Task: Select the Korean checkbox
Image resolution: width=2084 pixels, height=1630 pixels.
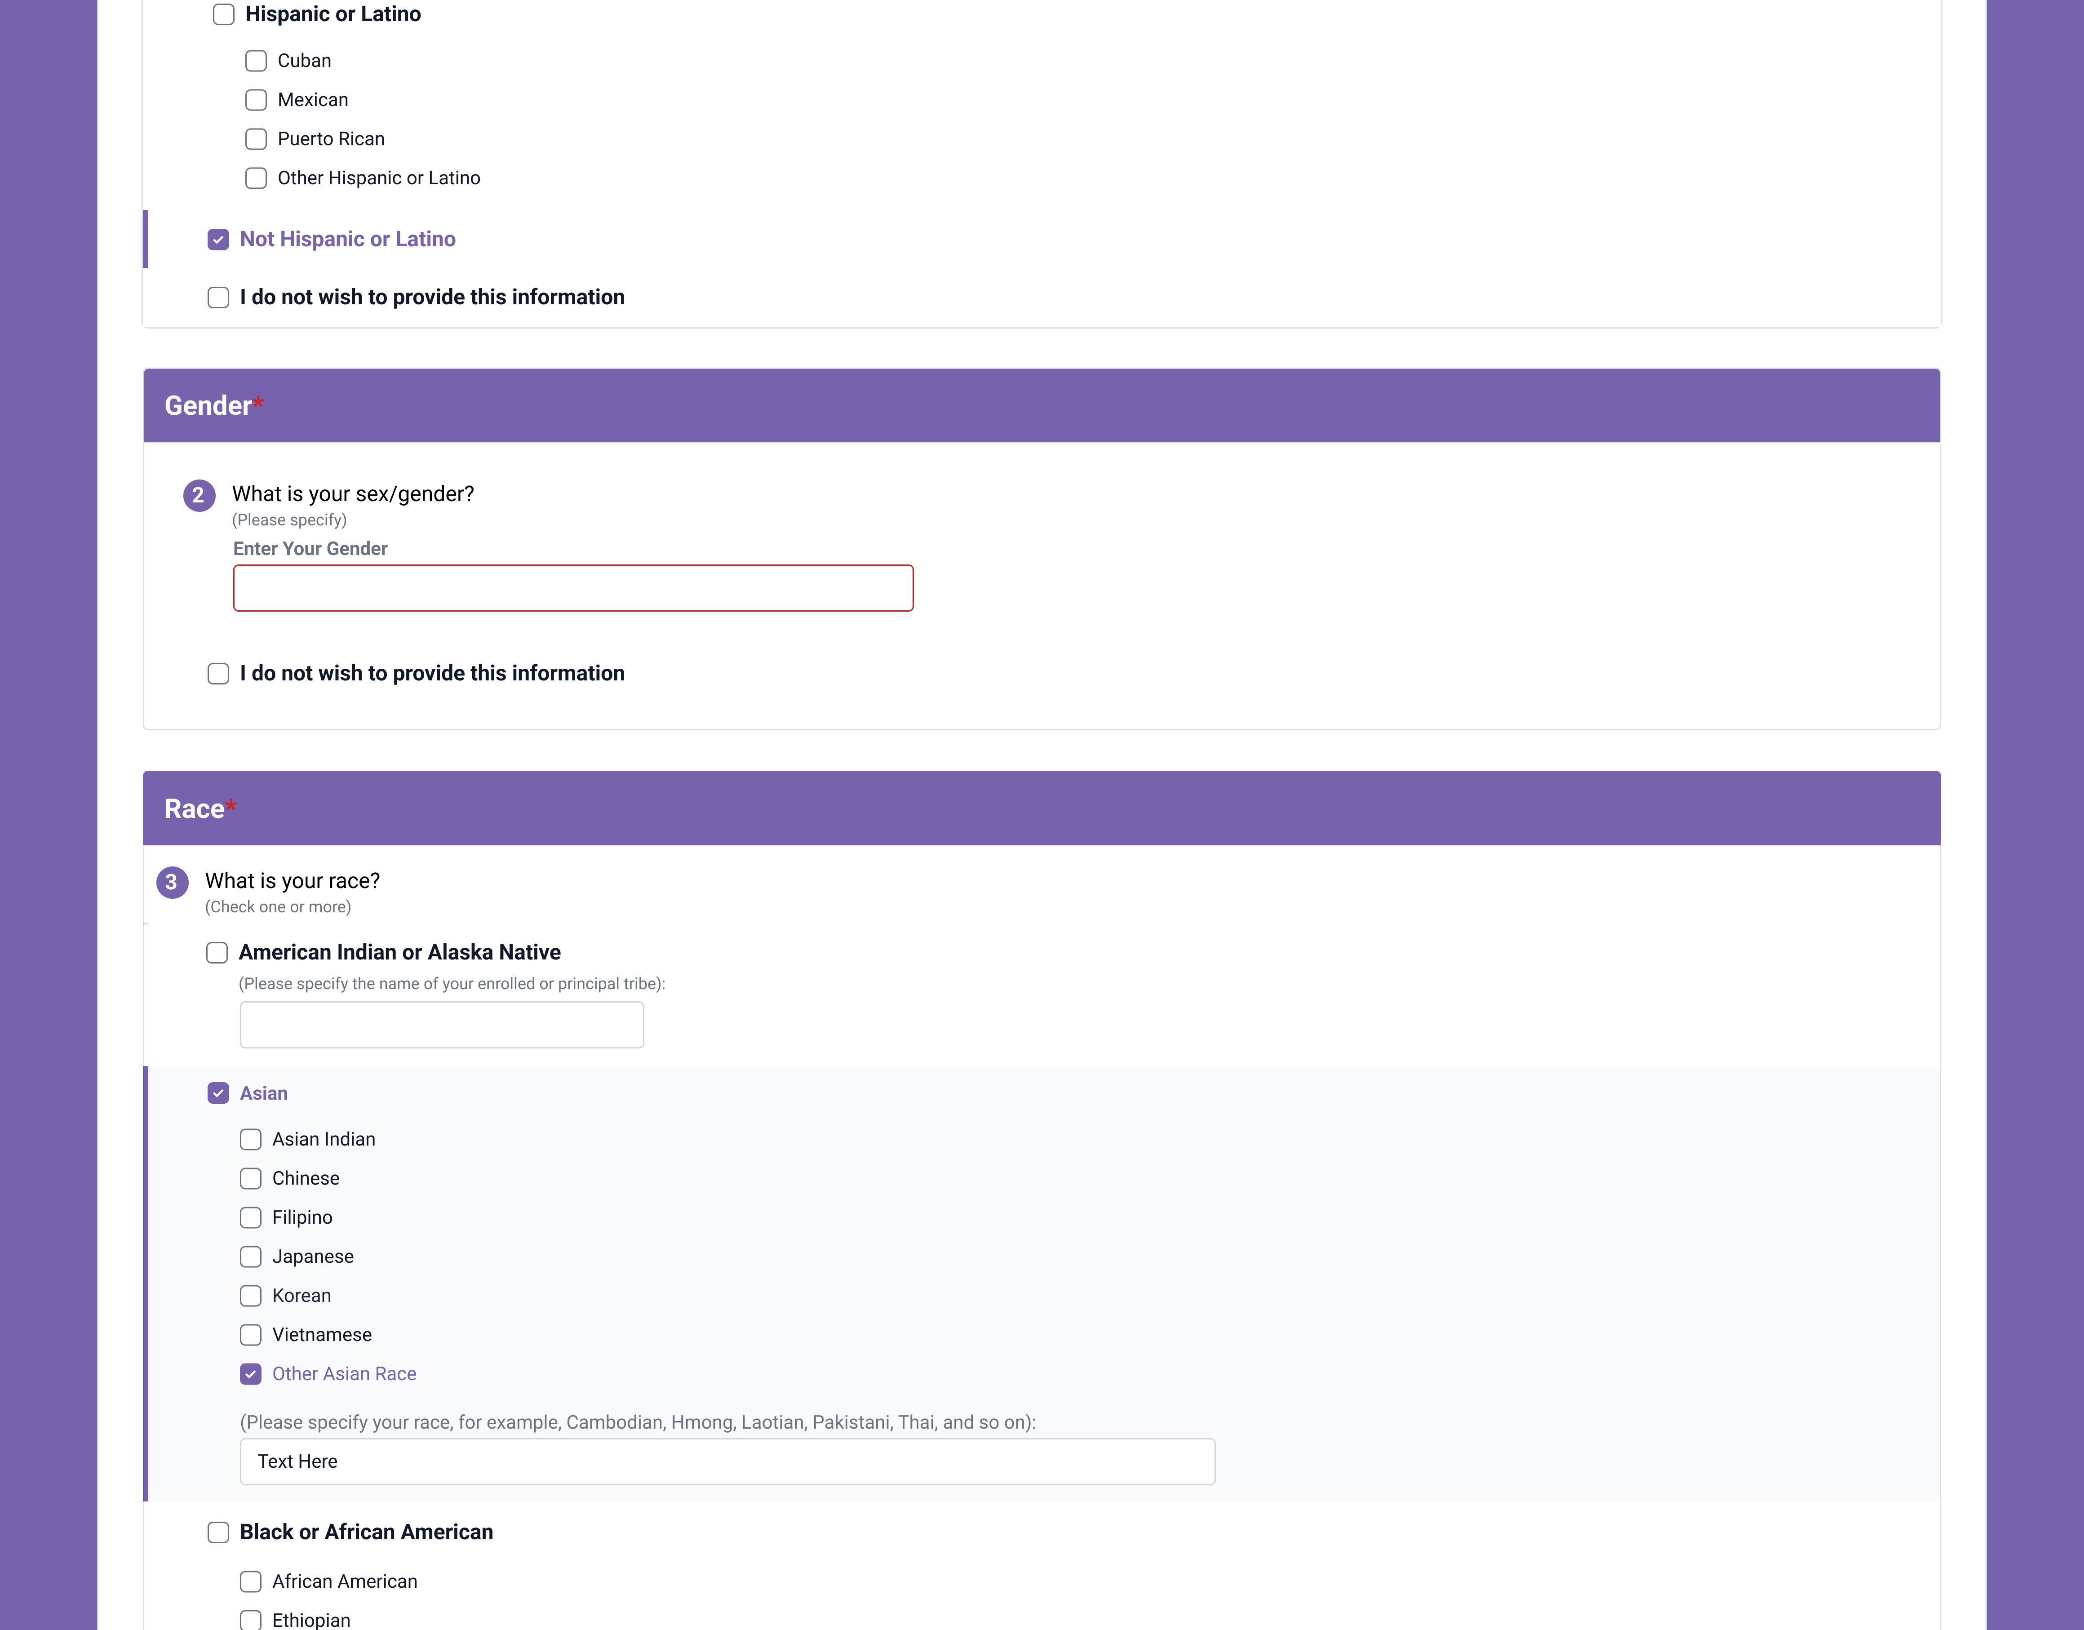Action: (x=251, y=1296)
